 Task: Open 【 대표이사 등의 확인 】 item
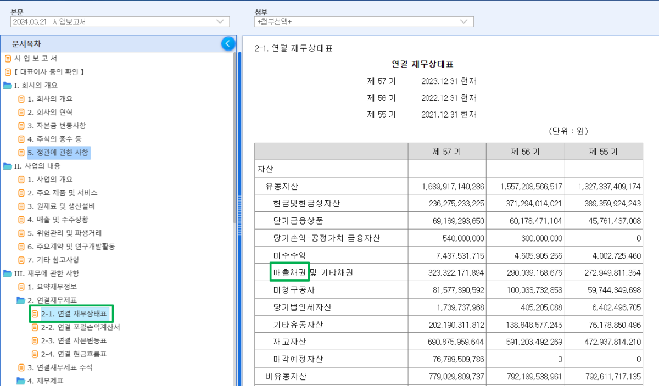pyautogui.click(x=49, y=72)
